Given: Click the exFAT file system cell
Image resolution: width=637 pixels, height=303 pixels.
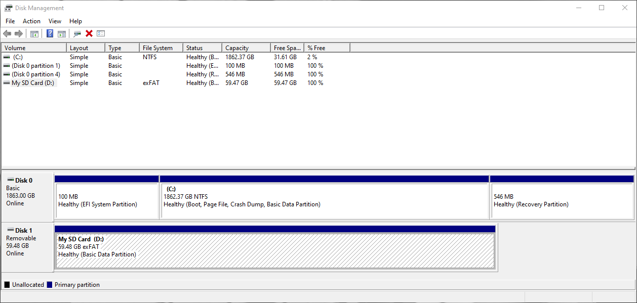Looking at the screenshot, I should click(x=151, y=83).
